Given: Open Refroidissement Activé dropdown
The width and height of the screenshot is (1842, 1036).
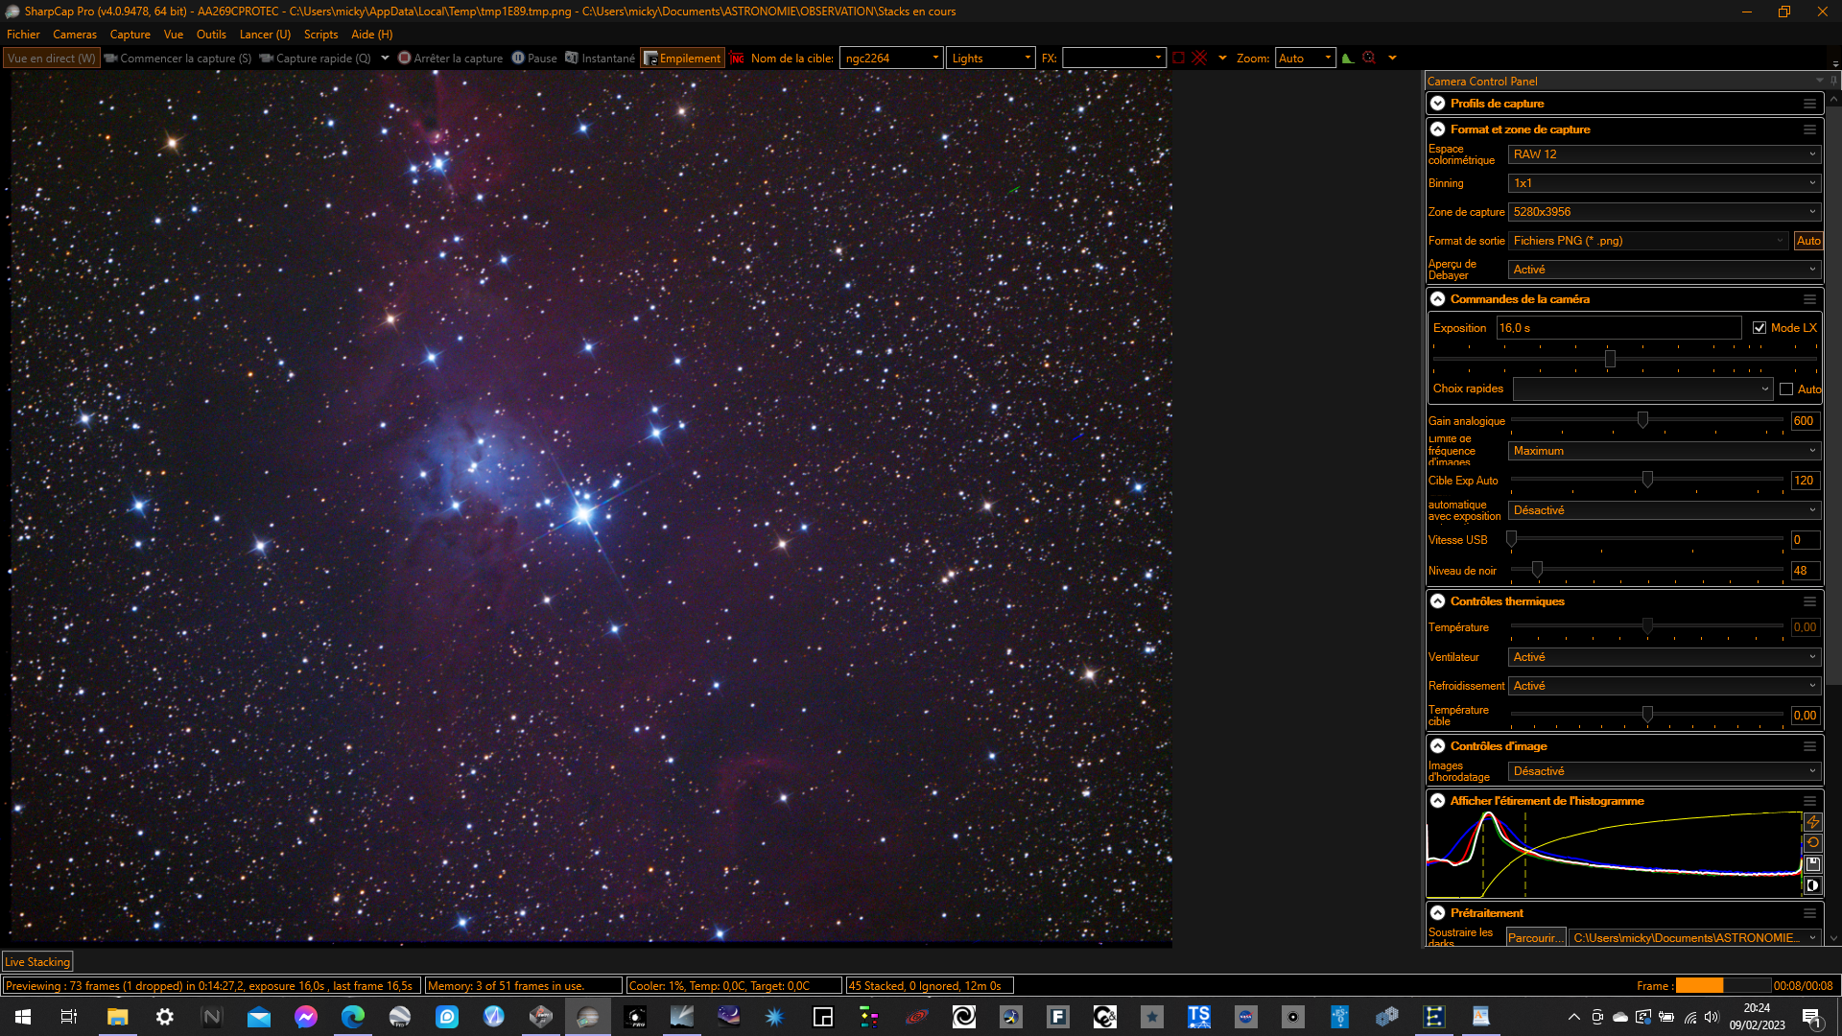Looking at the screenshot, I should [x=1665, y=686].
